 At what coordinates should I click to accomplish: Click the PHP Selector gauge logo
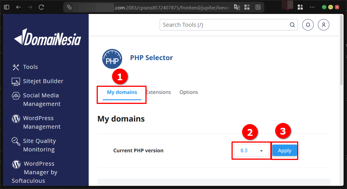tap(112, 59)
